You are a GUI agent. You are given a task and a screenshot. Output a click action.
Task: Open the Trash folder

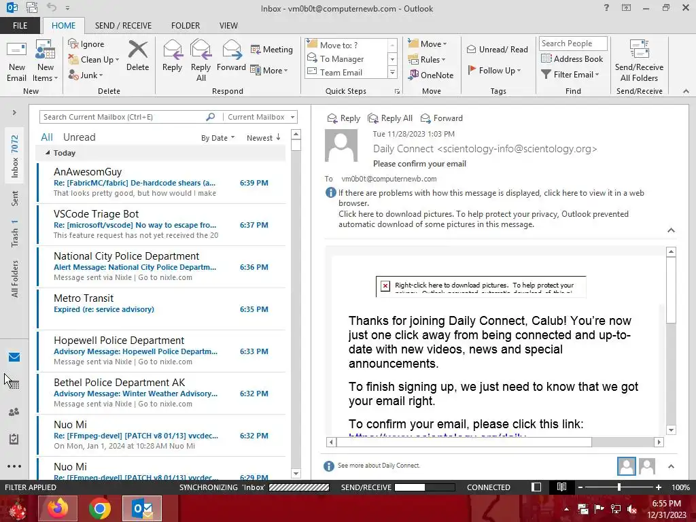15,233
